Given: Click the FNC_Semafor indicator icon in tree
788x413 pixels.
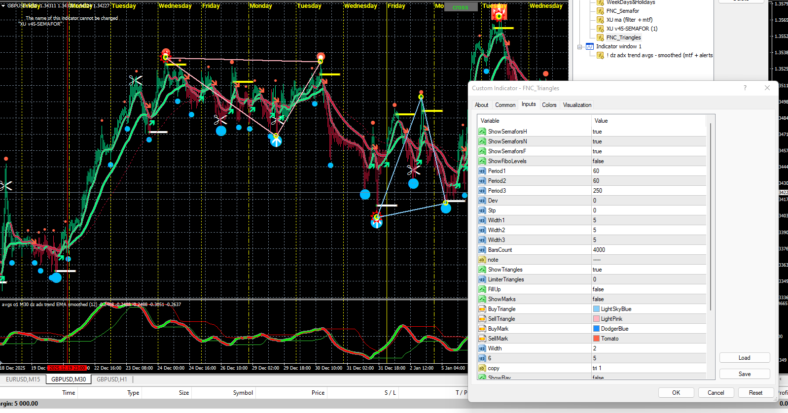Looking at the screenshot, I should [x=600, y=11].
